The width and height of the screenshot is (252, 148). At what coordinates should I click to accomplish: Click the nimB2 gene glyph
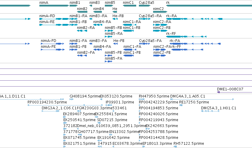point(82,12)
